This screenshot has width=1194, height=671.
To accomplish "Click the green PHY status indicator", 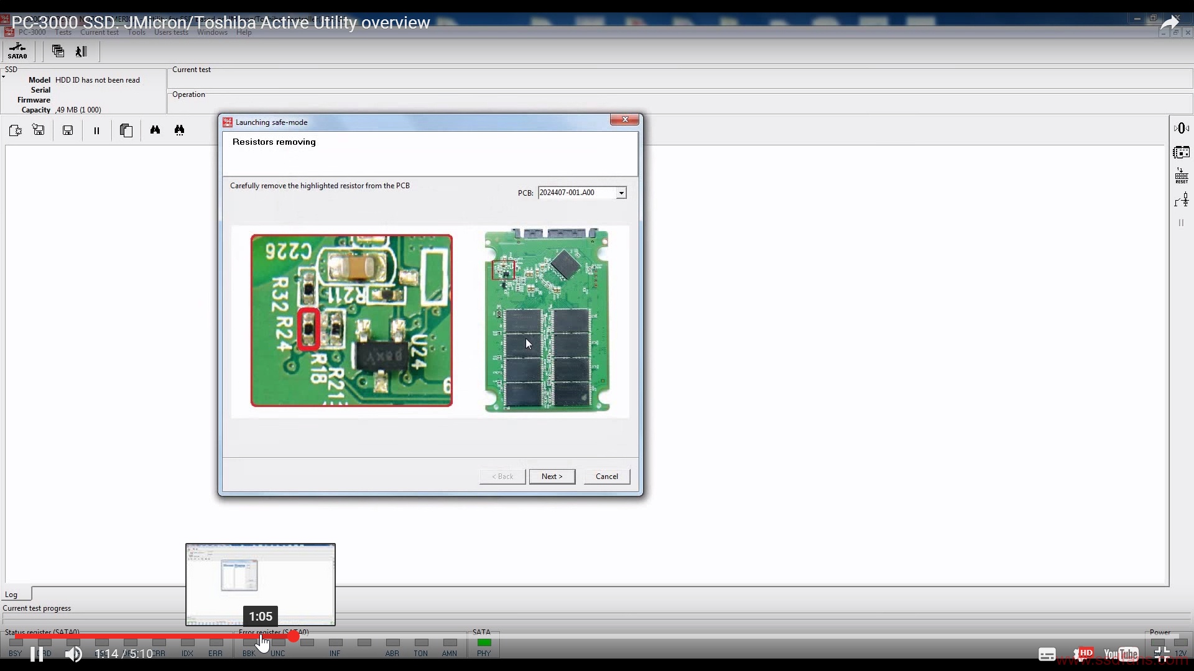I will 484,642.
